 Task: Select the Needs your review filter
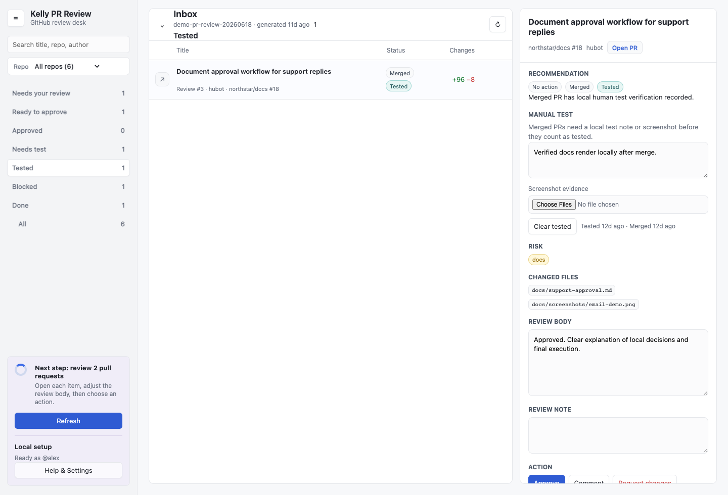(x=68, y=93)
